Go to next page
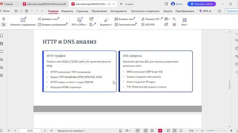This screenshot has width=238, height=133. pos(45,130)
